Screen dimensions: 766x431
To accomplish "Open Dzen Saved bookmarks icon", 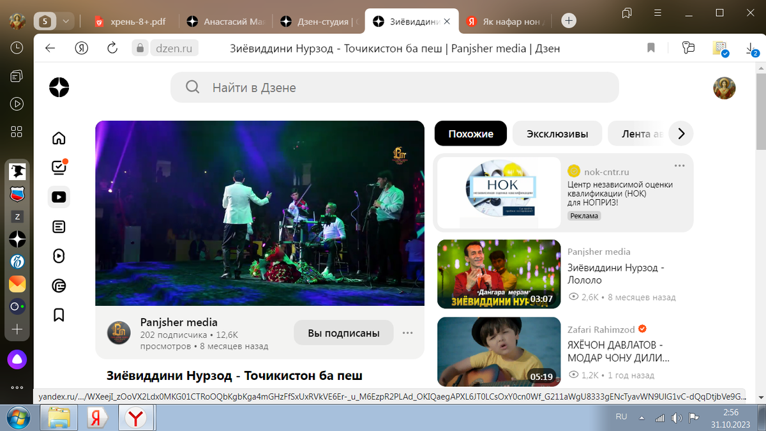I will point(59,315).
